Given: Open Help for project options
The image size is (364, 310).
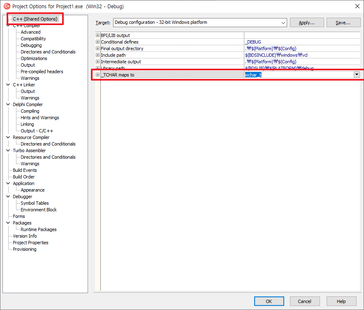Looking at the screenshot, I should coord(341,301).
